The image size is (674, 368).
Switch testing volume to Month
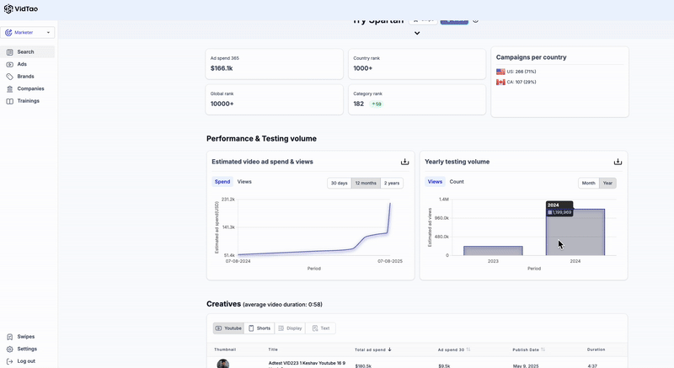[x=588, y=183]
